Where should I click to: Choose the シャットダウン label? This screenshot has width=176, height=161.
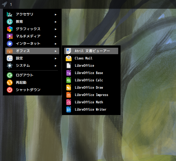click(x=28, y=90)
